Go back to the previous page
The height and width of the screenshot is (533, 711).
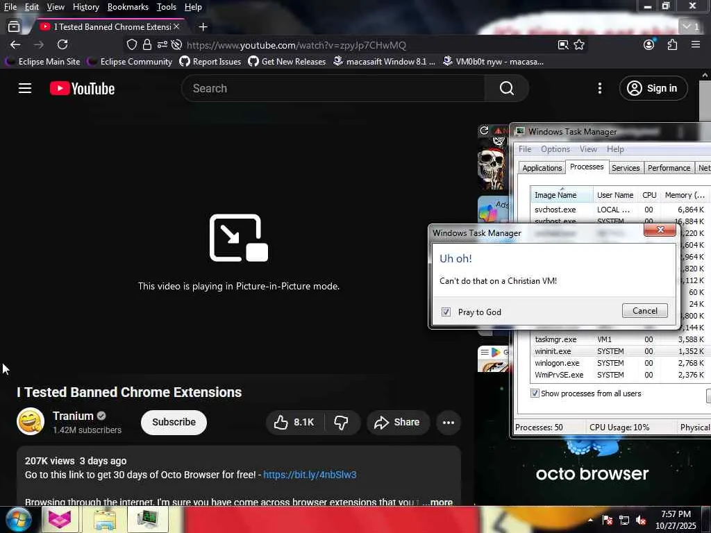coord(15,44)
